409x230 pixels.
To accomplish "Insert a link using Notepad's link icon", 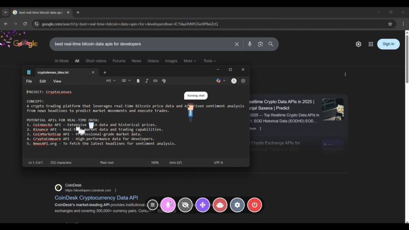I will [x=155, y=81].
